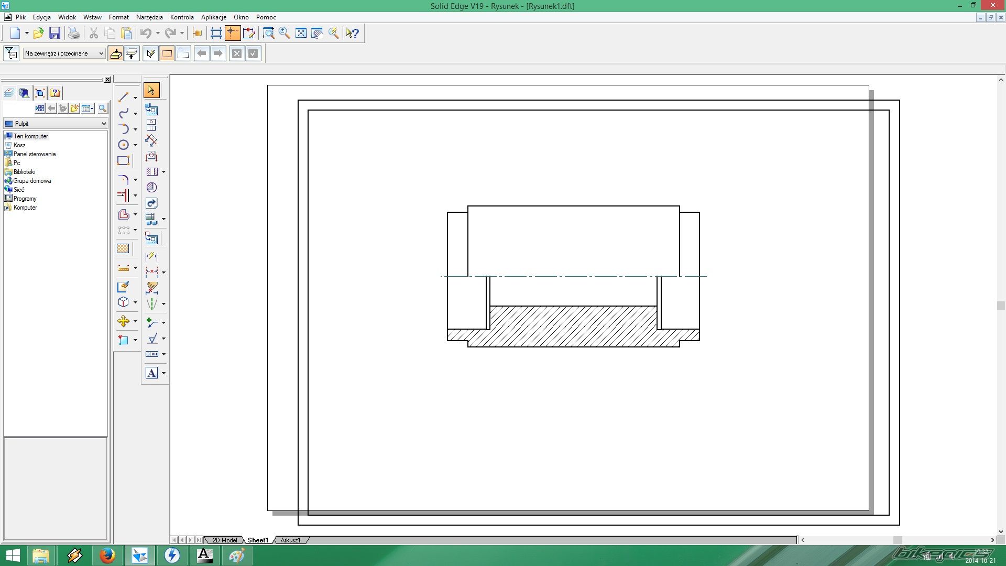Click the Search magnifier in Library panel
The height and width of the screenshot is (566, 1006).
click(103, 108)
